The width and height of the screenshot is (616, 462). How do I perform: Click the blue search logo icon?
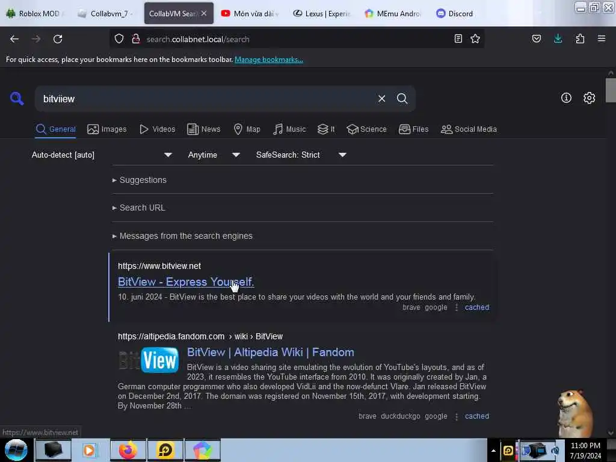point(17,98)
